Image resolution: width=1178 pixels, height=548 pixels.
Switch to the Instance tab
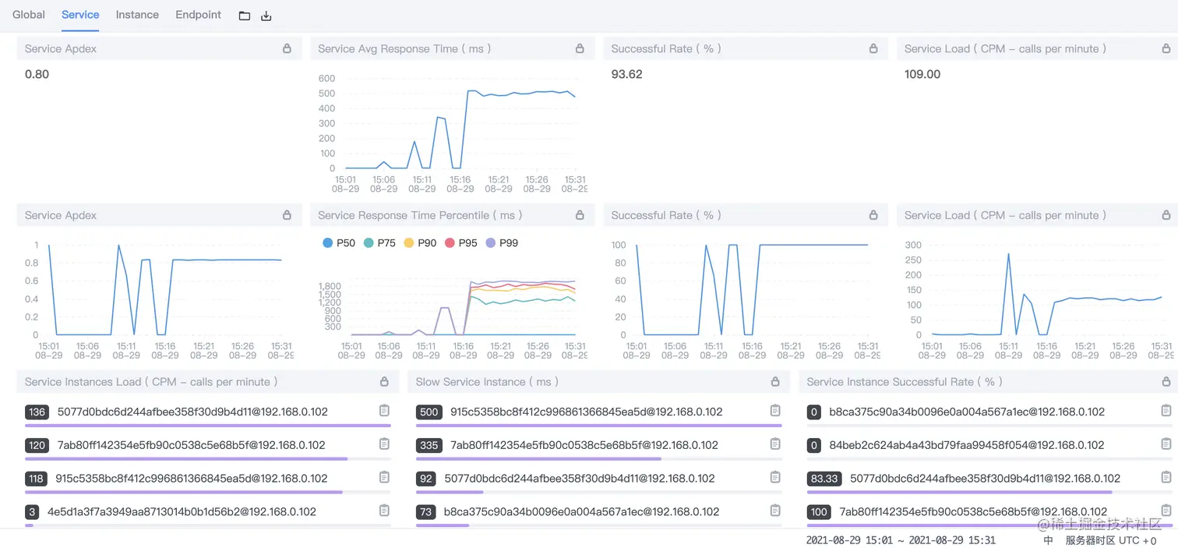[x=137, y=15]
